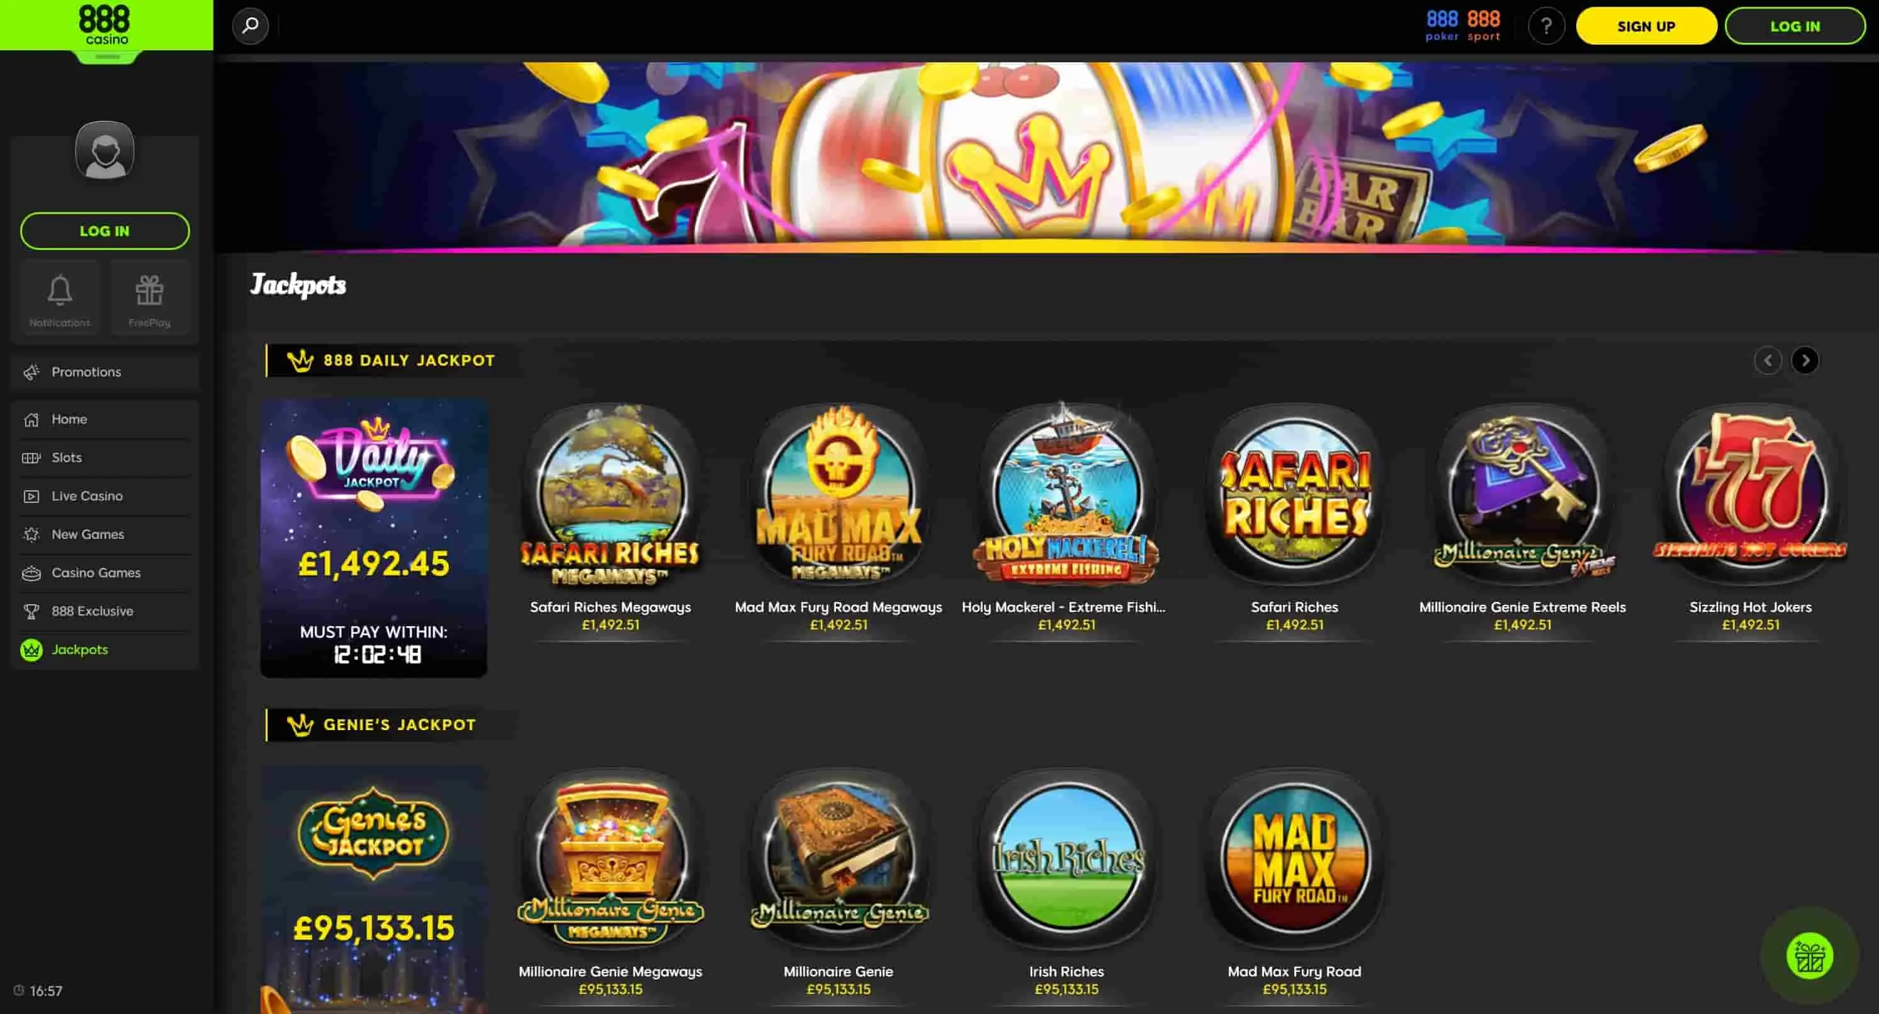Viewport: 1879px width, 1014px height.
Task: Launch the Sizzling Hot Jokers game
Action: (1751, 496)
